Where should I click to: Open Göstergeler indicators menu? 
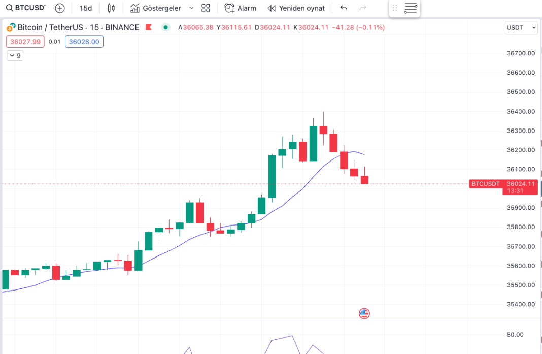[x=155, y=8]
